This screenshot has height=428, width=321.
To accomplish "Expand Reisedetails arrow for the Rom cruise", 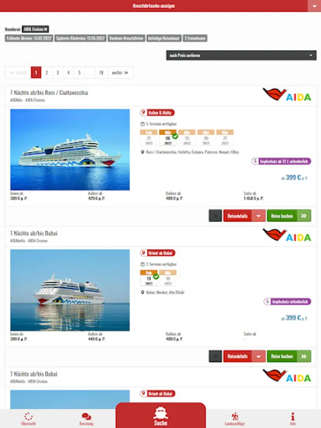I will coord(258,215).
